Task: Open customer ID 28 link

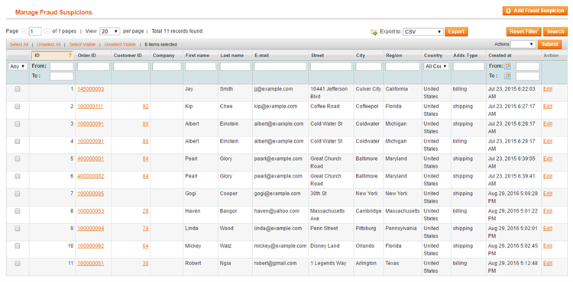Action: pos(145,211)
